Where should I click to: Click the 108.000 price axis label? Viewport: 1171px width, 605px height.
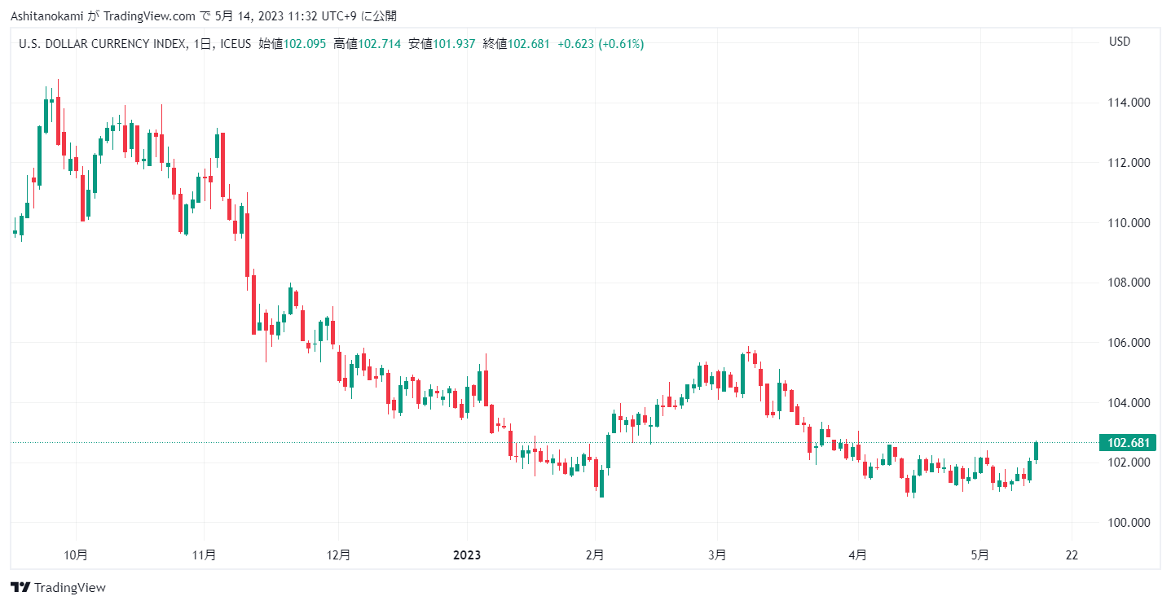pos(1129,283)
